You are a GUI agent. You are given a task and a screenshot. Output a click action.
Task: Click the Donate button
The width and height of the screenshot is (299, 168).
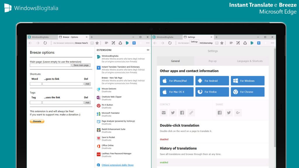tap(37, 121)
